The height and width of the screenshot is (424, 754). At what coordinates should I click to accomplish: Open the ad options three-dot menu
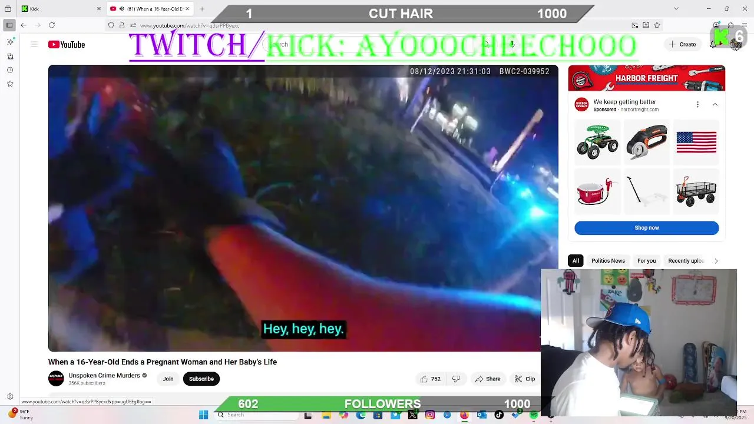(697, 105)
